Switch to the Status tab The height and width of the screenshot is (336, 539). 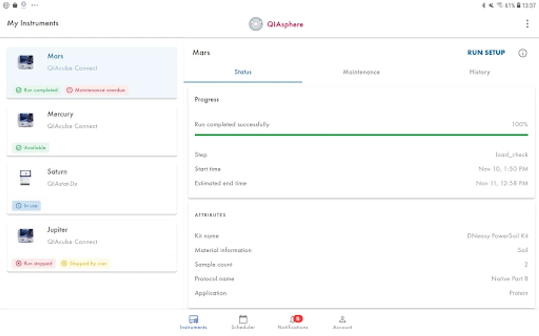[x=243, y=72]
